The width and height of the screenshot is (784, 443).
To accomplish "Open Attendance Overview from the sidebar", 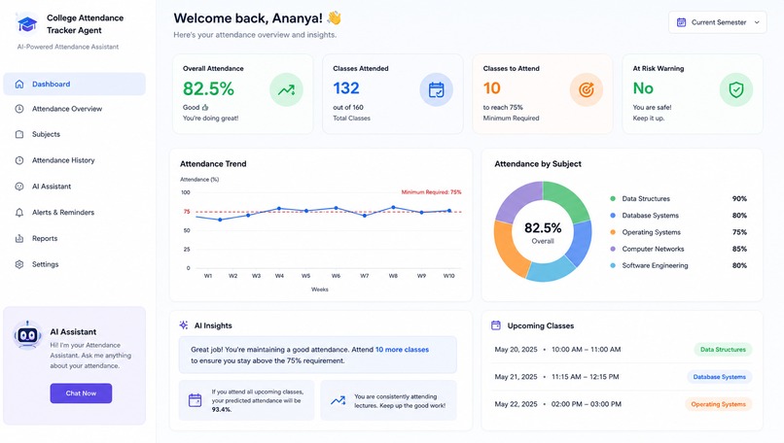I will coord(75,109).
